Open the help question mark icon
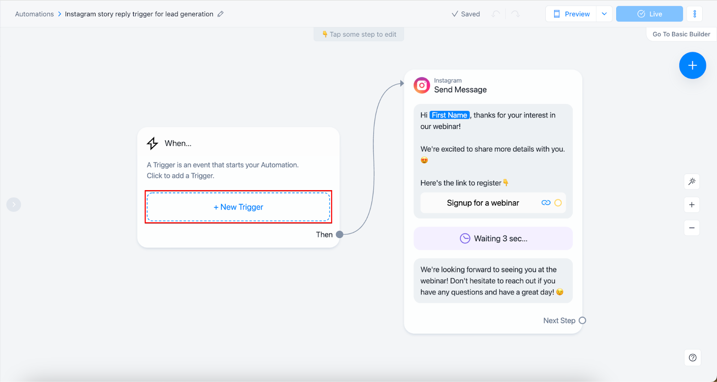This screenshot has height=382, width=717. coord(692,357)
